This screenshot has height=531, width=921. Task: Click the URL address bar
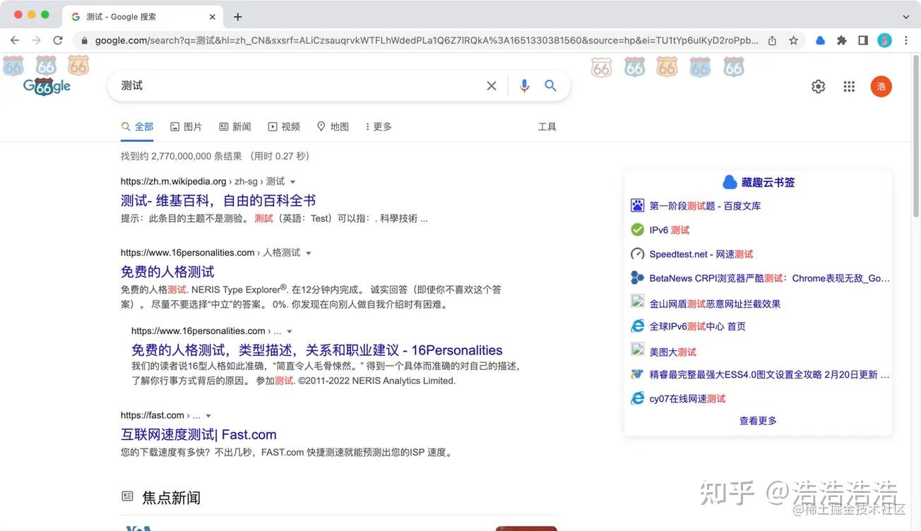427,40
